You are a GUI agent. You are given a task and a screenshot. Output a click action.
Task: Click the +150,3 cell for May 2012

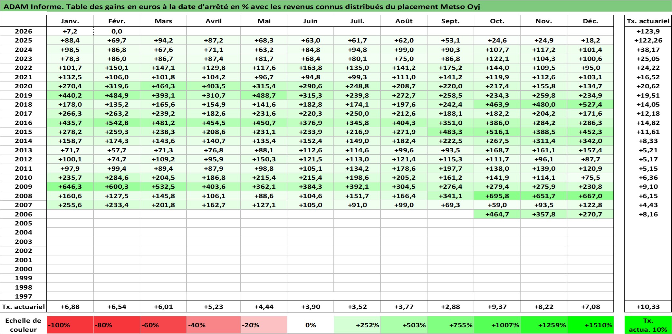point(264,159)
